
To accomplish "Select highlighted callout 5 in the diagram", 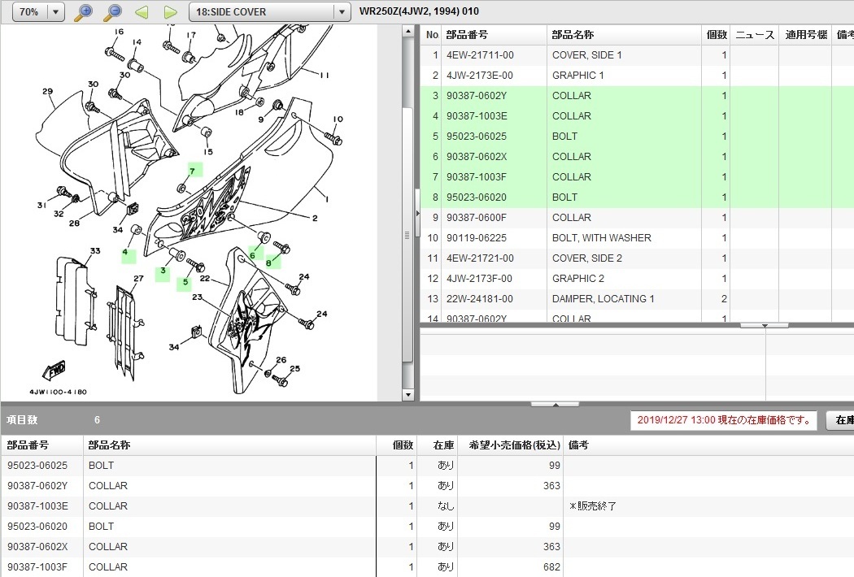I will tap(185, 283).
